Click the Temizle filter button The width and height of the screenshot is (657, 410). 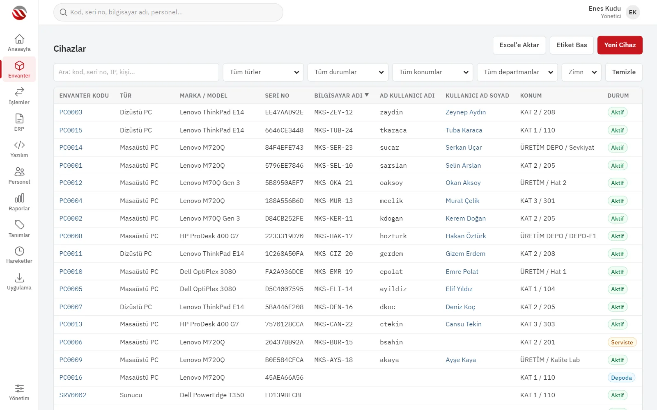tap(624, 72)
